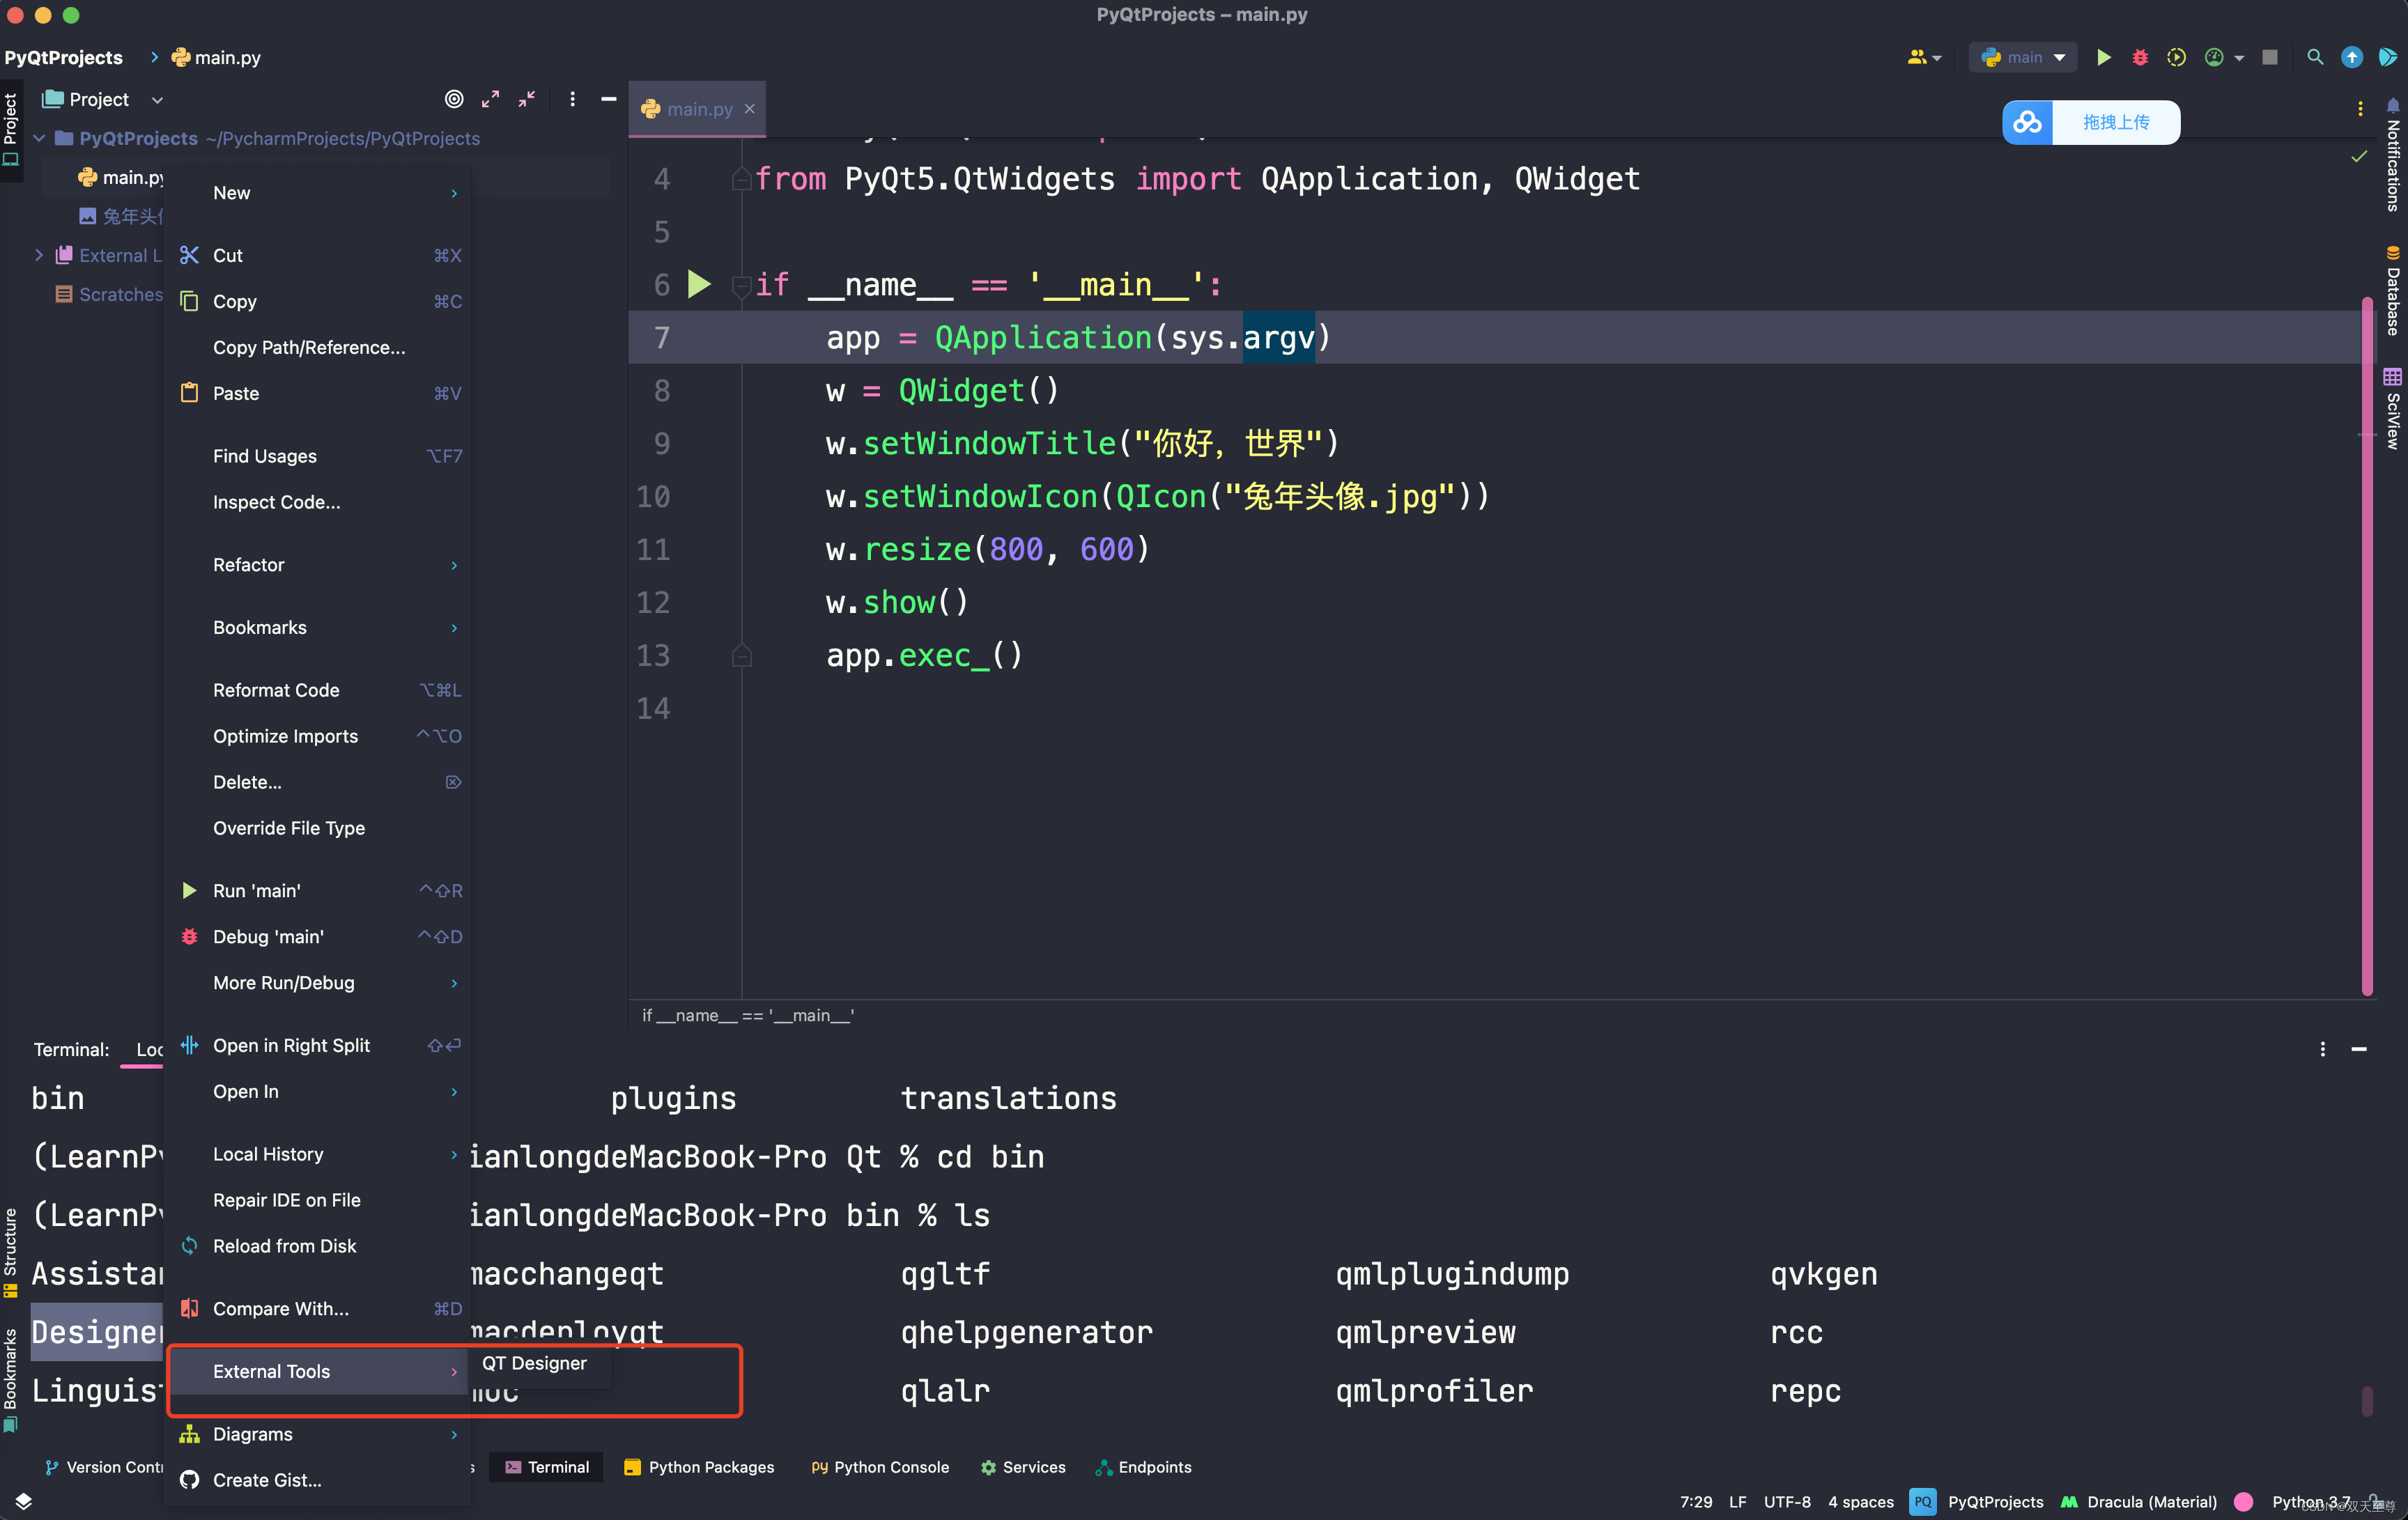The image size is (2408, 1520).
Task: Toggle fold marker on line 4 import
Action: (x=741, y=179)
